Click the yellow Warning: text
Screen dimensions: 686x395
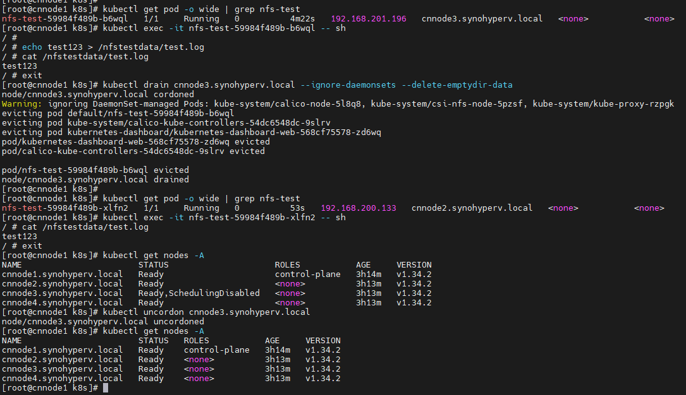pos(22,104)
